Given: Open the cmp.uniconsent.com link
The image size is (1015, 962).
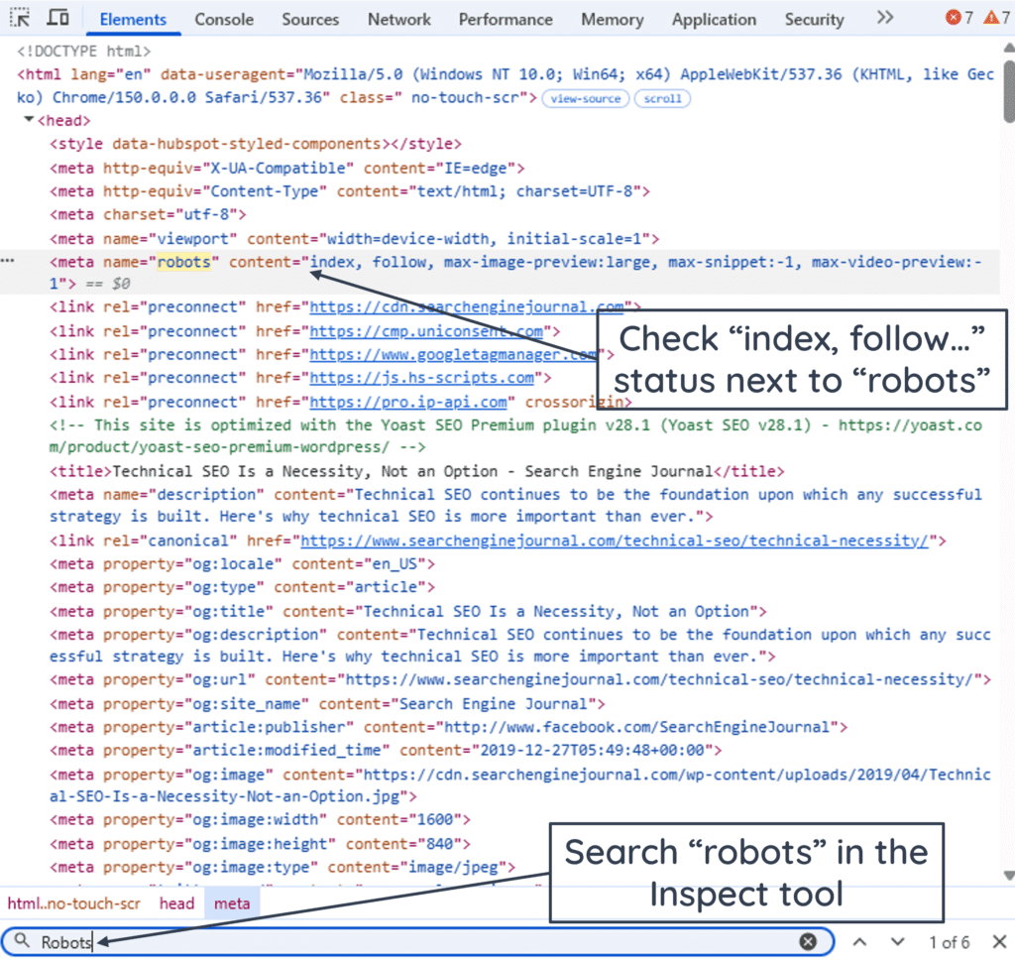Looking at the screenshot, I should coord(426,331).
